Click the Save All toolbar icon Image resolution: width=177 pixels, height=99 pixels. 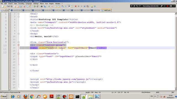12,6
